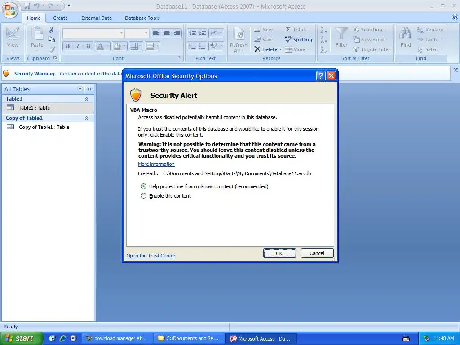
Task: Click the Font Color icon
Action: [100, 46]
